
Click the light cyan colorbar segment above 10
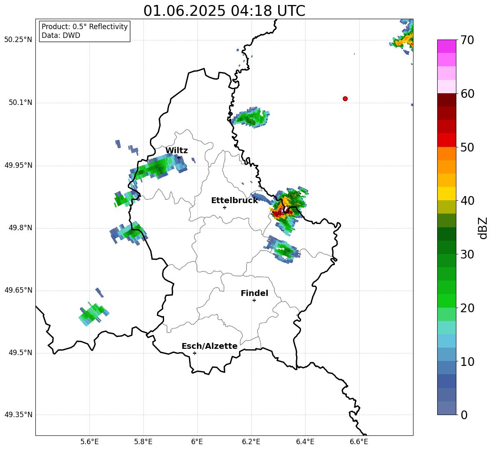click(x=446, y=341)
